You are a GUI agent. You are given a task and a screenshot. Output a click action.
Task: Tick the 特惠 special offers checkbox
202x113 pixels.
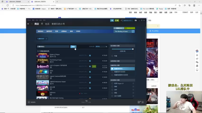pos(112,56)
